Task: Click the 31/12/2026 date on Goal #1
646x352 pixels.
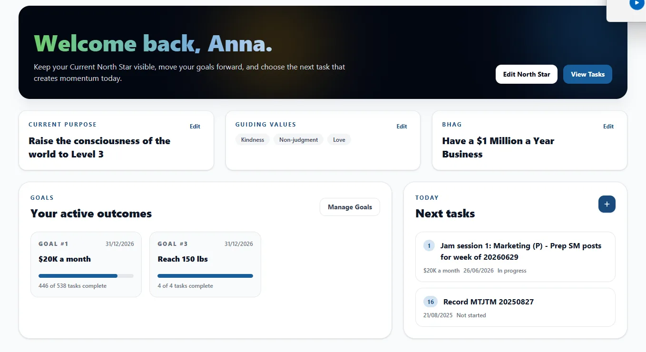Action: coord(119,244)
